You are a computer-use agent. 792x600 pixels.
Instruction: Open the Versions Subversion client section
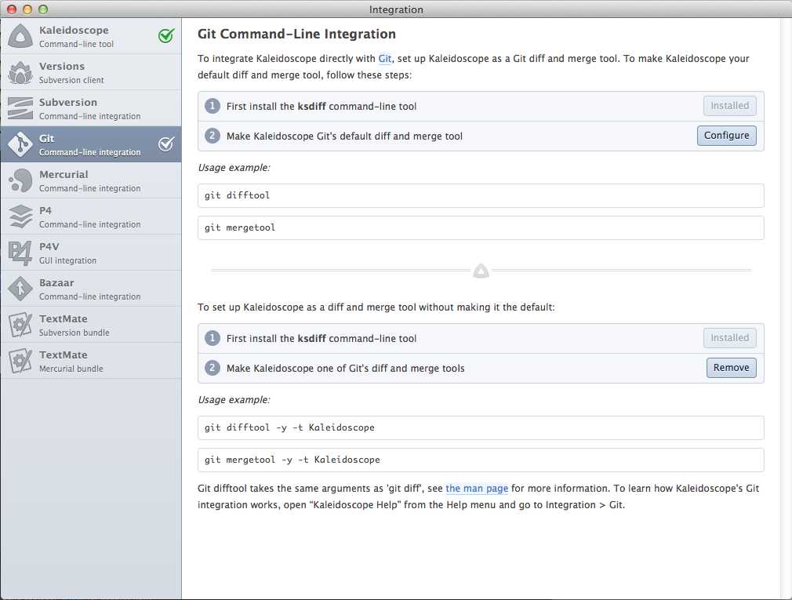pyautogui.click(x=91, y=73)
